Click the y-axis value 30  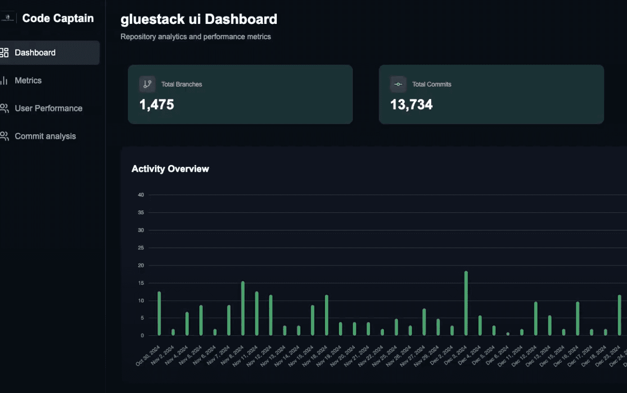coord(141,230)
